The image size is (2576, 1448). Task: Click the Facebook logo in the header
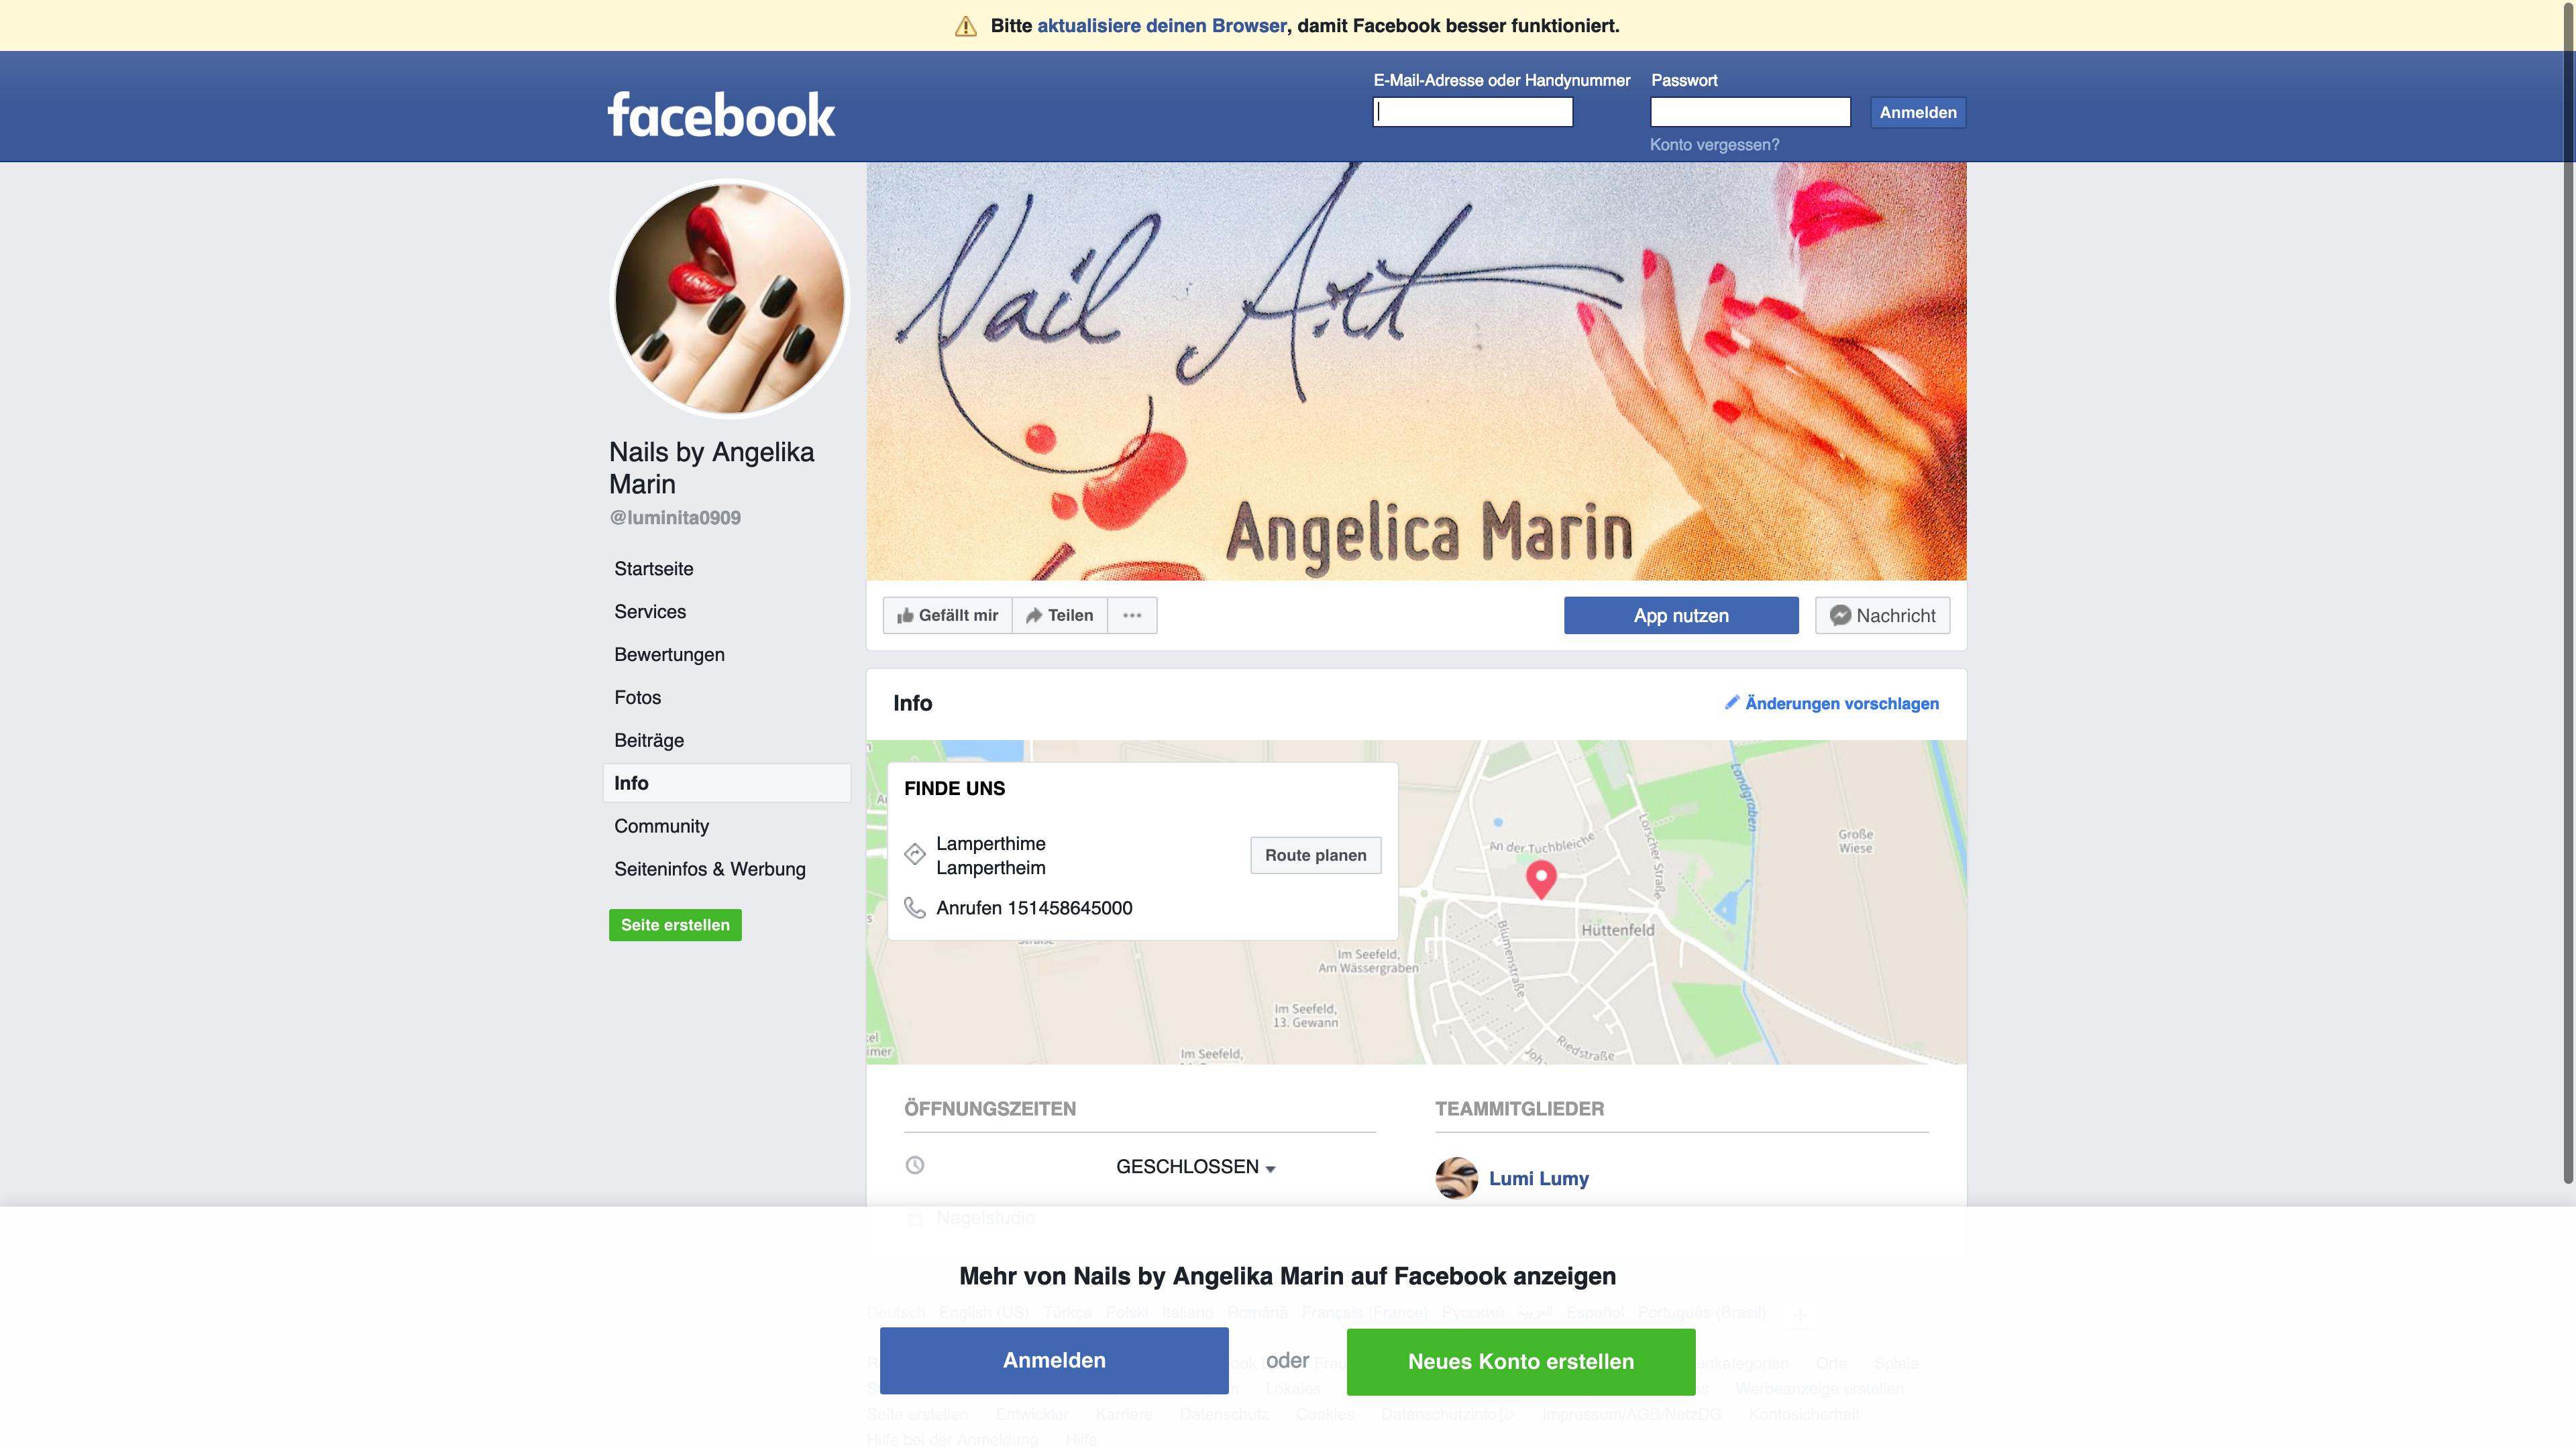pos(721,115)
